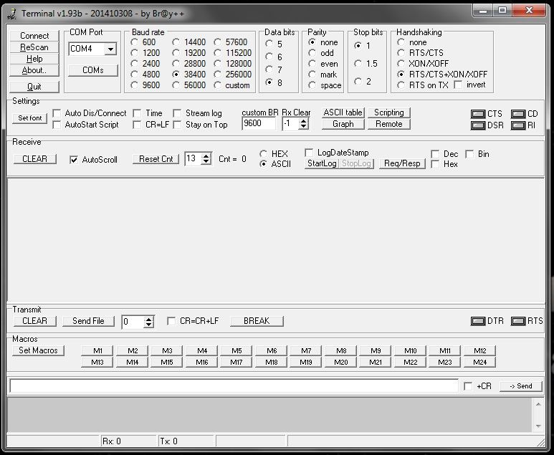The height and width of the screenshot is (455, 554).
Task: Open Set font dialog
Action: pos(30,118)
